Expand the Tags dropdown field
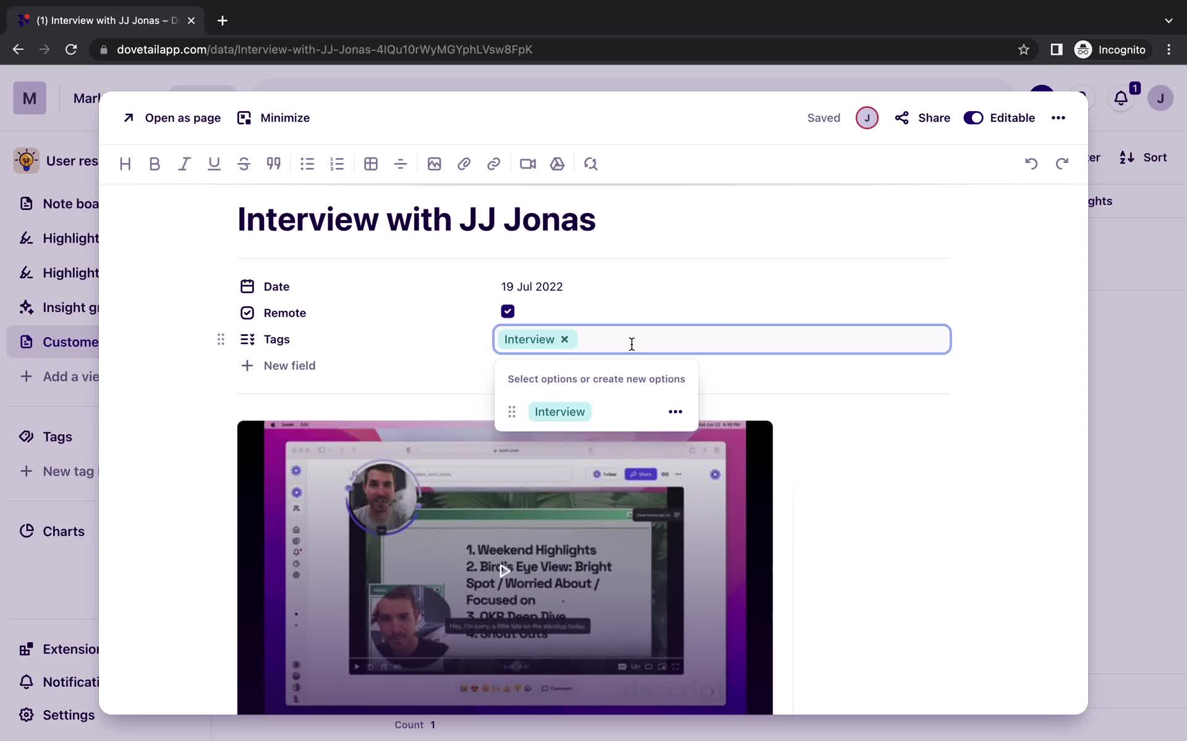The width and height of the screenshot is (1187, 741). tap(721, 339)
